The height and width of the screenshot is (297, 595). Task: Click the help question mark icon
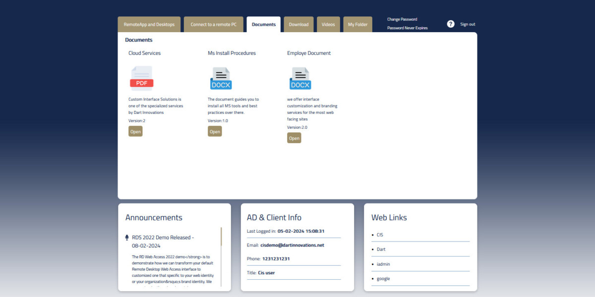coord(451,24)
